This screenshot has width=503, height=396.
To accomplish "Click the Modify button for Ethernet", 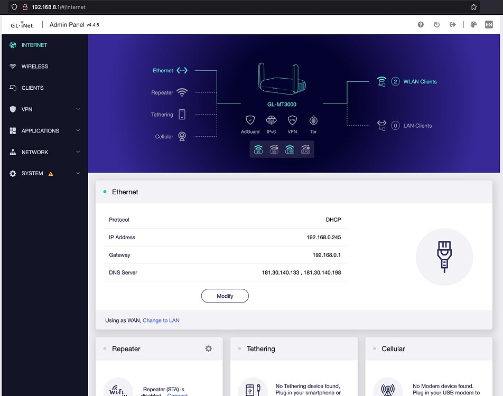I will (x=225, y=296).
